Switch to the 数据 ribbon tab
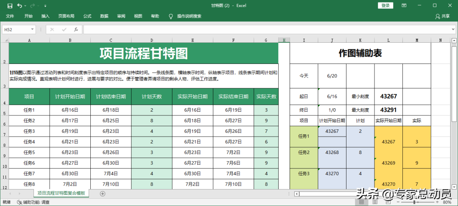458x206 pixels. 104,16
